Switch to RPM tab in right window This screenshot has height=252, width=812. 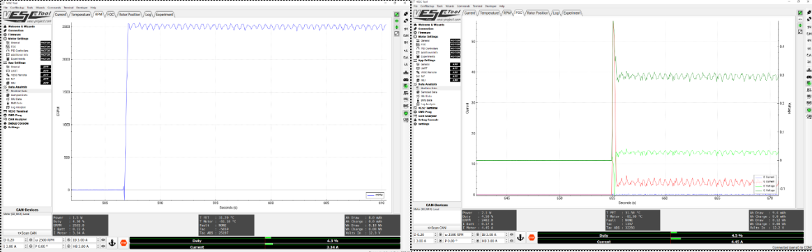pos(508,13)
